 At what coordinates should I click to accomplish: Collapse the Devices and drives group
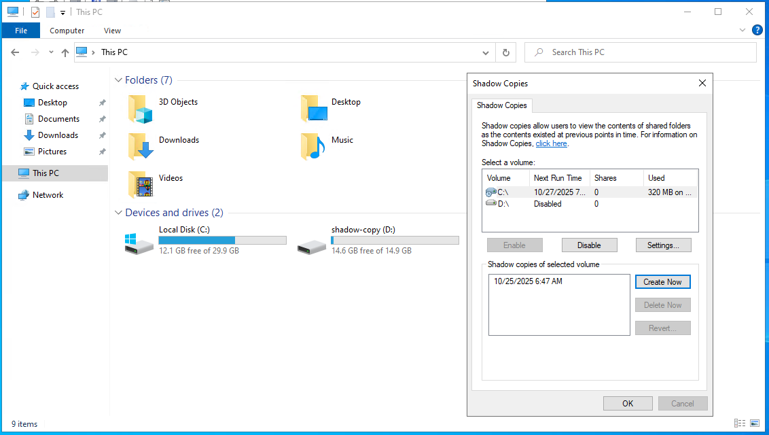(118, 212)
